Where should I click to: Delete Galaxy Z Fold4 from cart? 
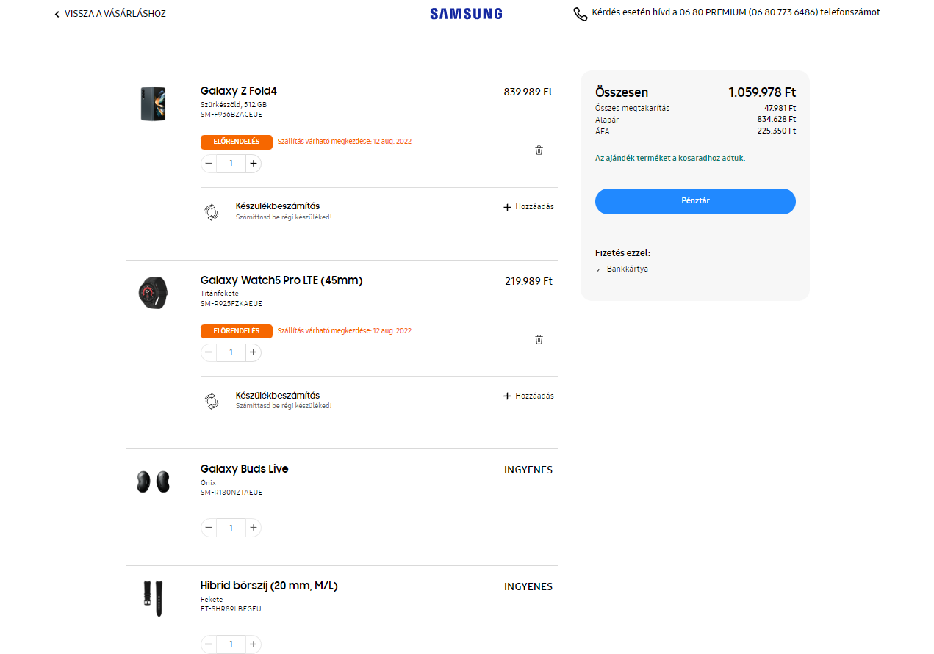coord(539,150)
